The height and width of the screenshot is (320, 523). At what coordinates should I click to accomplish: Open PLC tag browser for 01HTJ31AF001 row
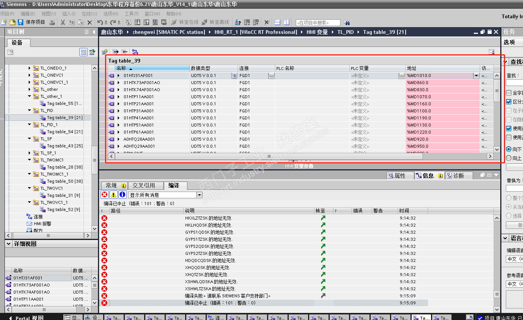(x=402, y=76)
